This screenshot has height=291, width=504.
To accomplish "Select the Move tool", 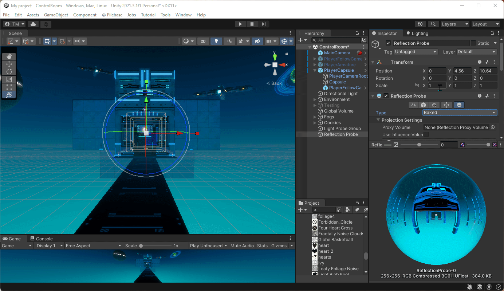I will coord(9,64).
